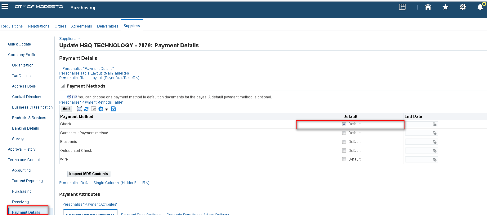Open End Date calendar for Check

pyautogui.click(x=435, y=124)
